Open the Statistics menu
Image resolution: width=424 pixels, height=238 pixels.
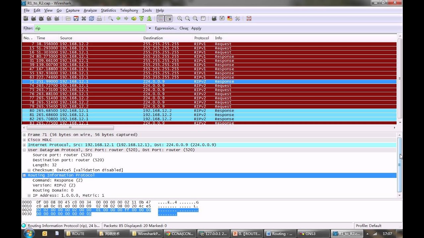click(x=108, y=10)
